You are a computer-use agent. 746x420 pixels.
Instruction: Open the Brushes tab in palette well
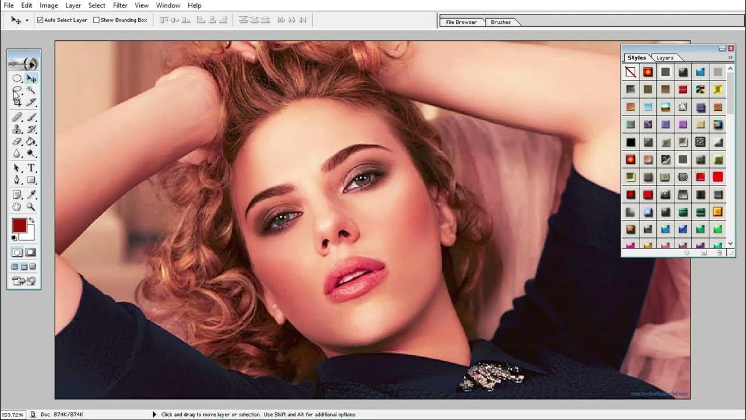[501, 22]
